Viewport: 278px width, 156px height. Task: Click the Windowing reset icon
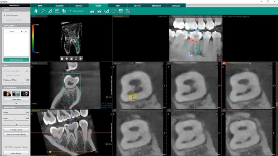coord(28,107)
